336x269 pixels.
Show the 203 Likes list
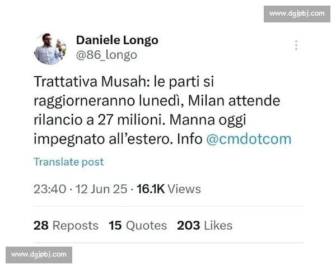[204, 226]
